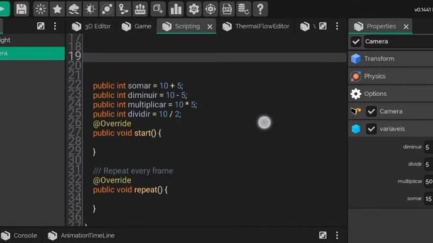This screenshot has width=433, height=243.
Task: Click the highlighted empty line 19
Action: [x=215, y=57]
